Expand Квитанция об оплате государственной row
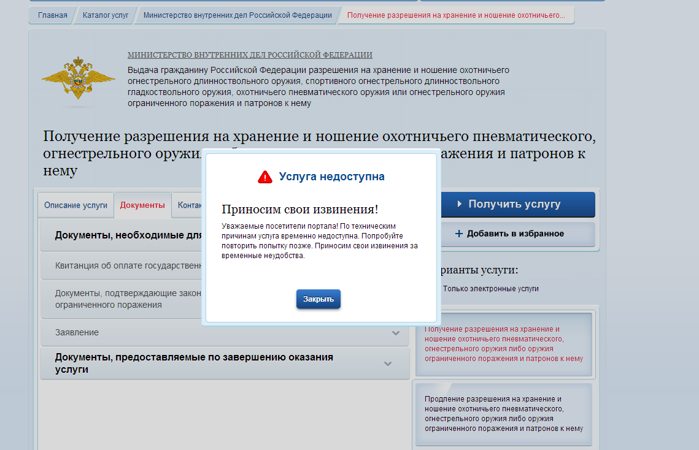Viewport: 699px width, 450px height. pos(123,265)
